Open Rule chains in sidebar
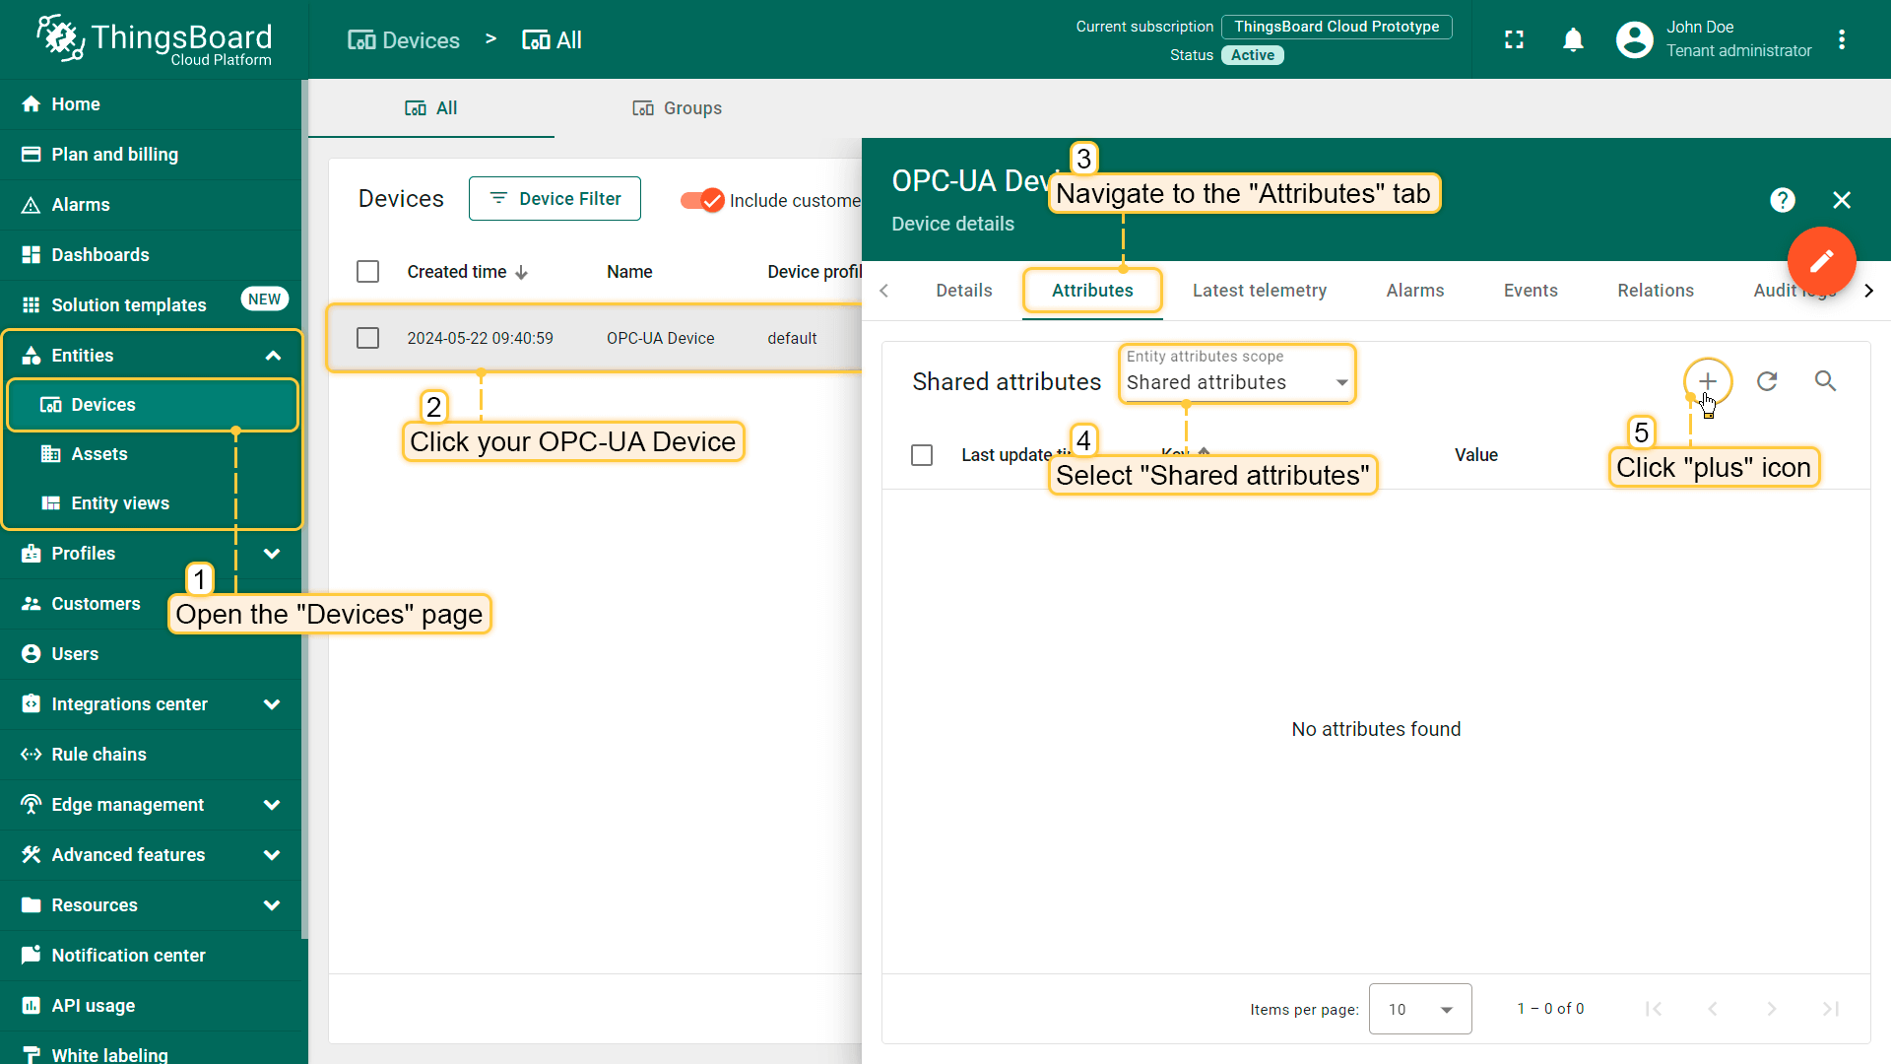The height and width of the screenshot is (1064, 1891). [x=98, y=755]
